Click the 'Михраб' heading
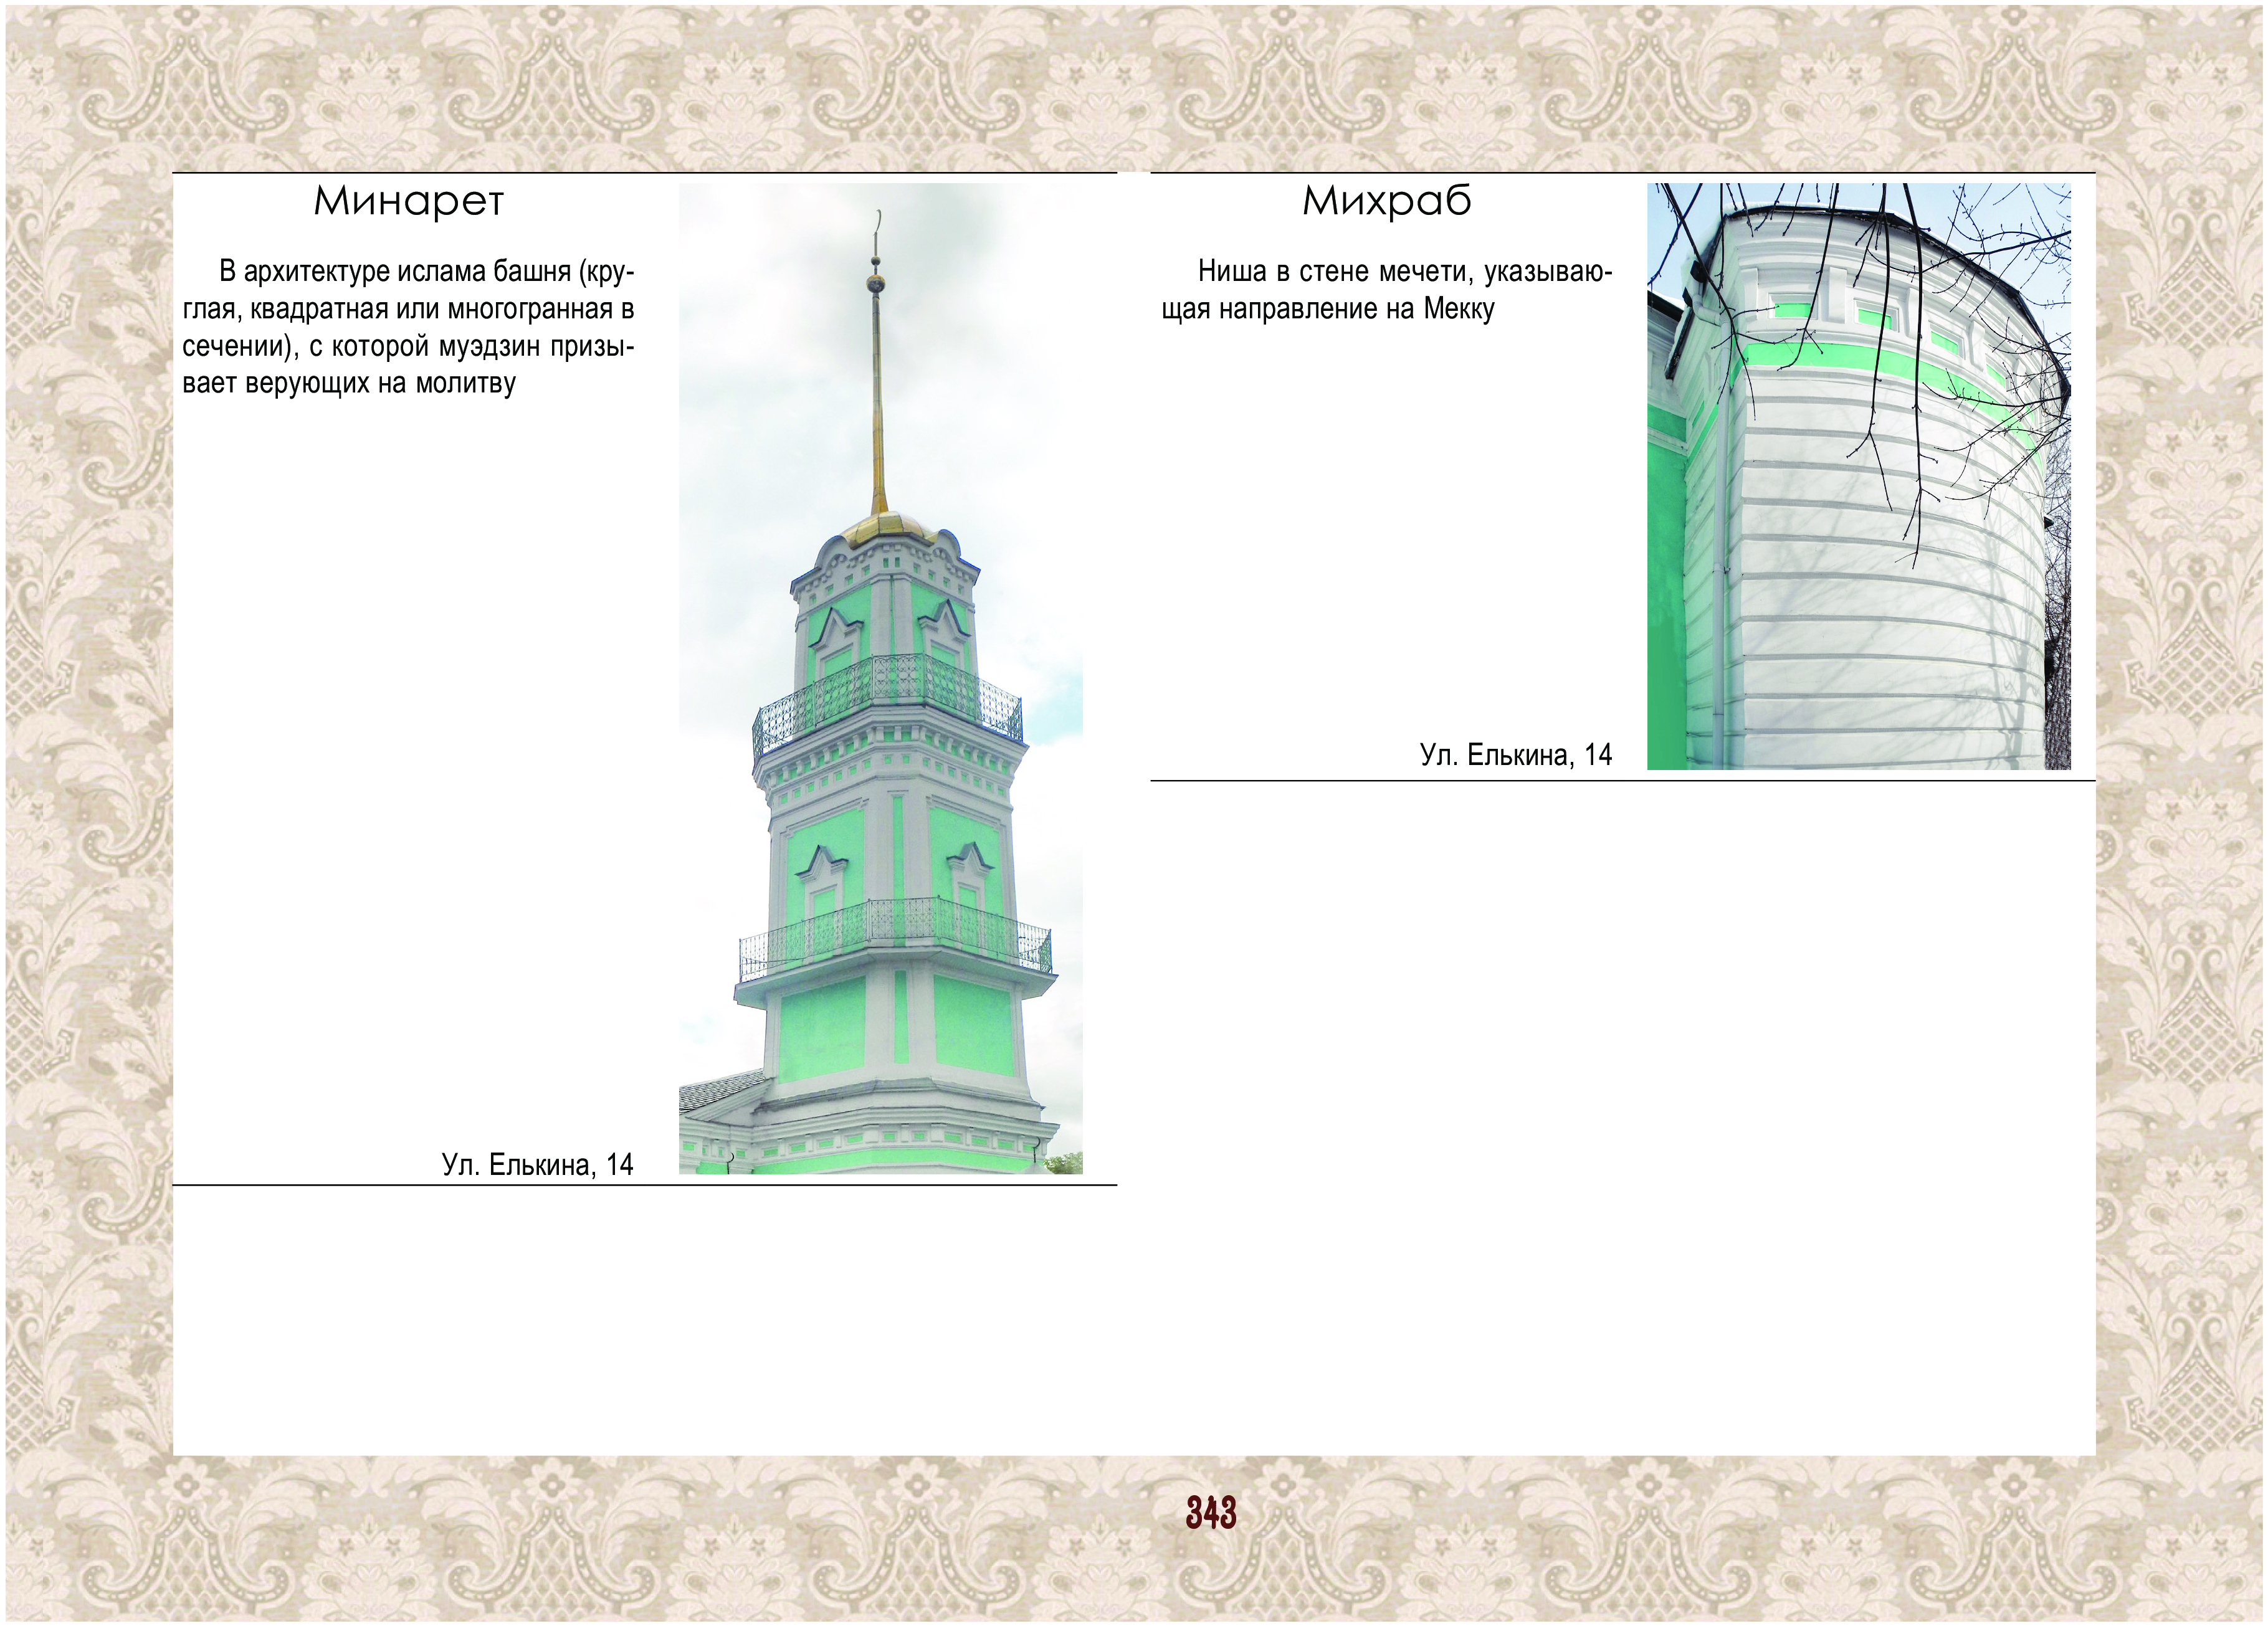This screenshot has height=1626, width=2268. 1386,202
